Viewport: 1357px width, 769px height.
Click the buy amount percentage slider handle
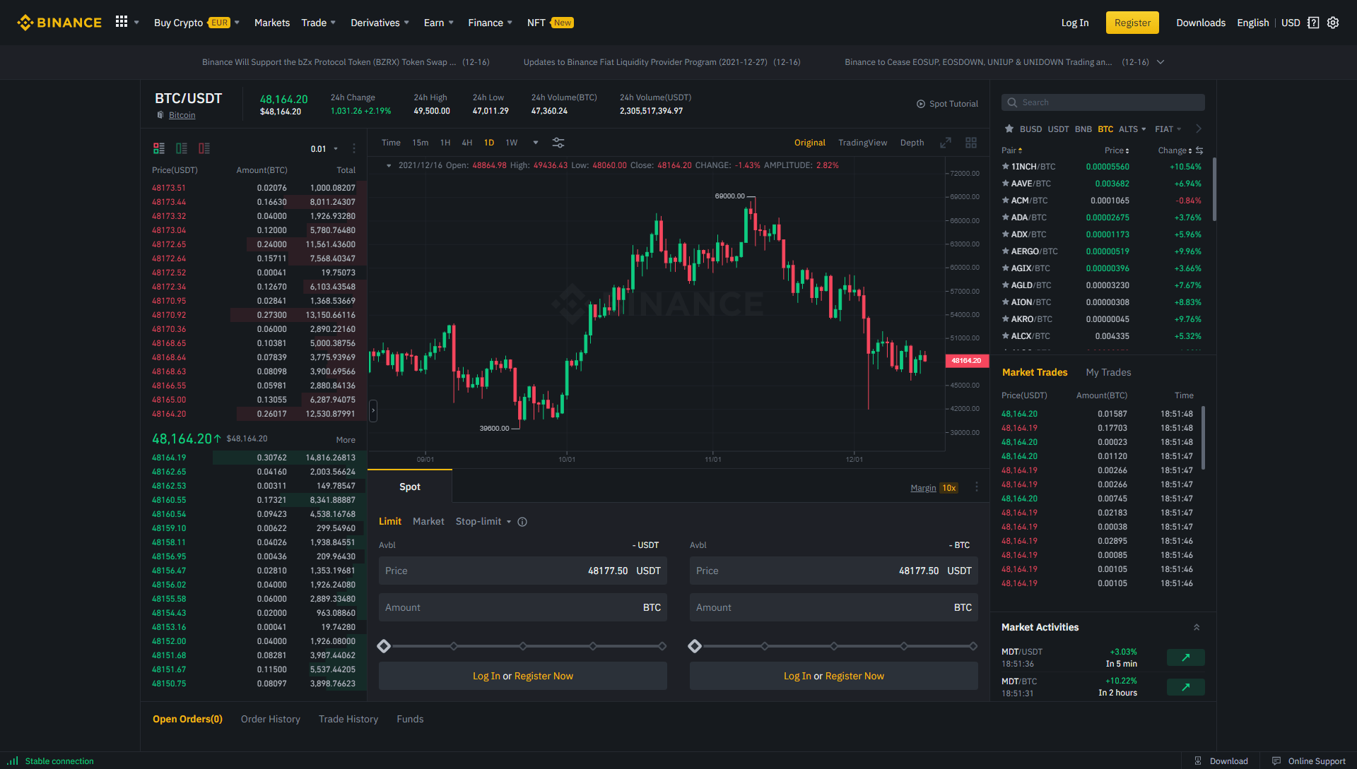tap(384, 646)
